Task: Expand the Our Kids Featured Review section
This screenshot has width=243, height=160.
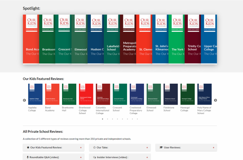Action: (x=53, y=147)
